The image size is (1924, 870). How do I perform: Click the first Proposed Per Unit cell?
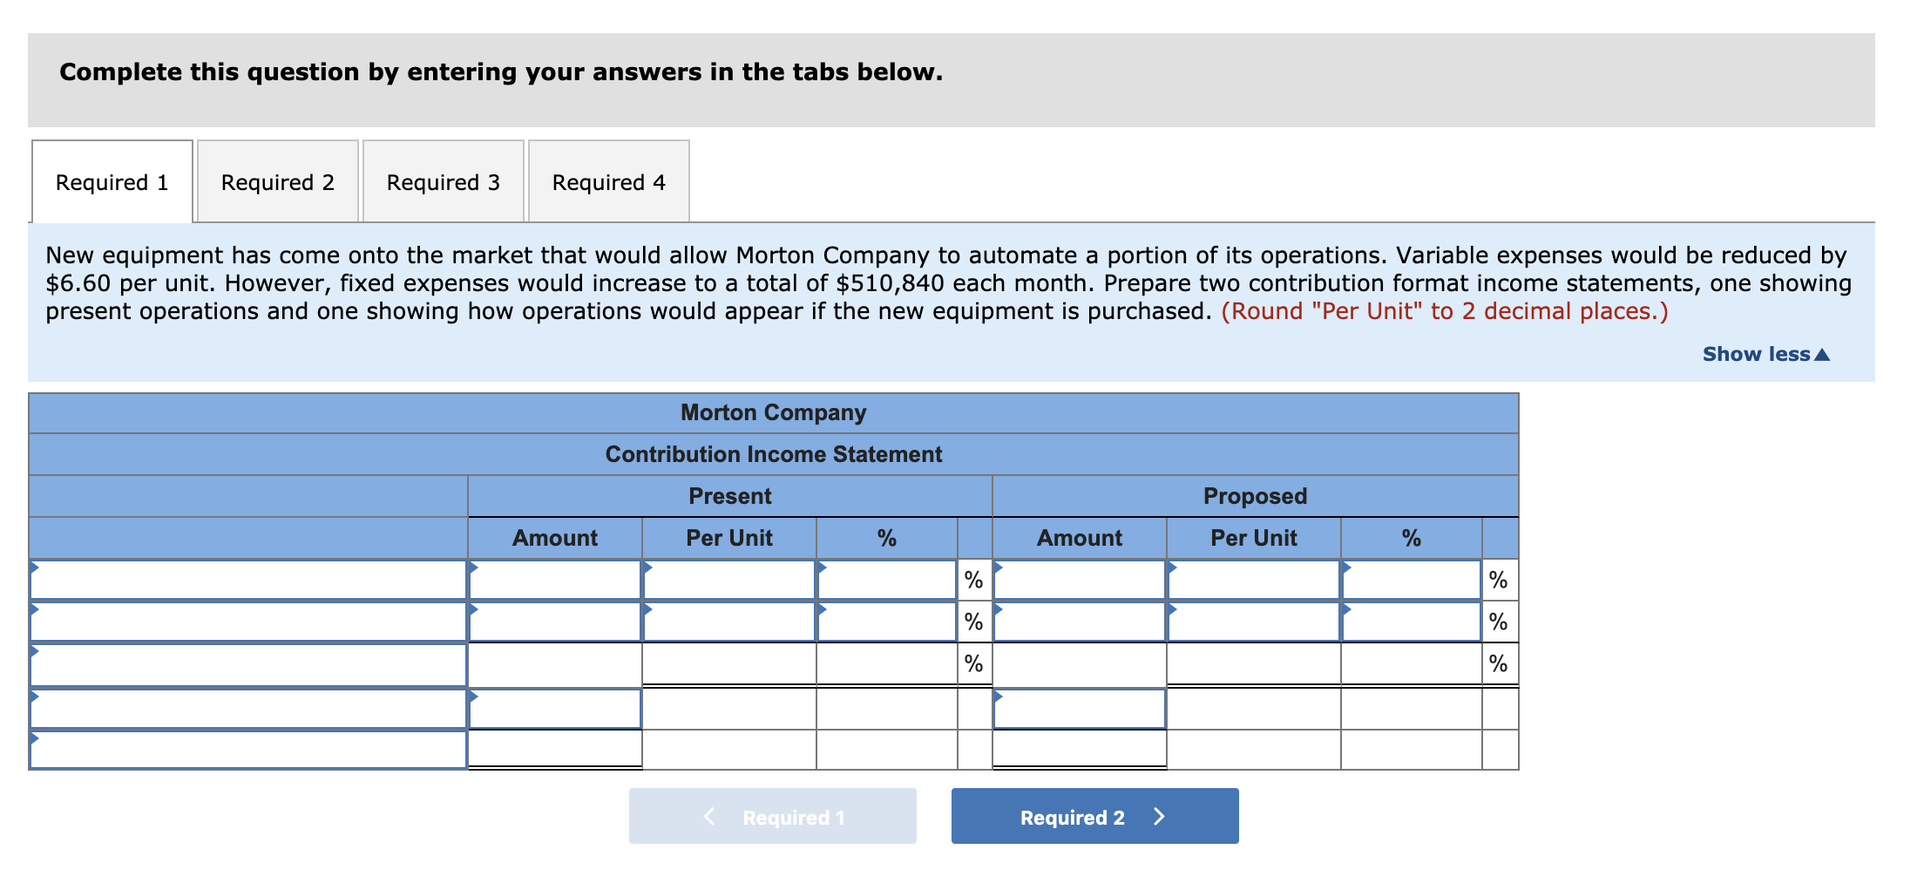pyautogui.click(x=1253, y=579)
